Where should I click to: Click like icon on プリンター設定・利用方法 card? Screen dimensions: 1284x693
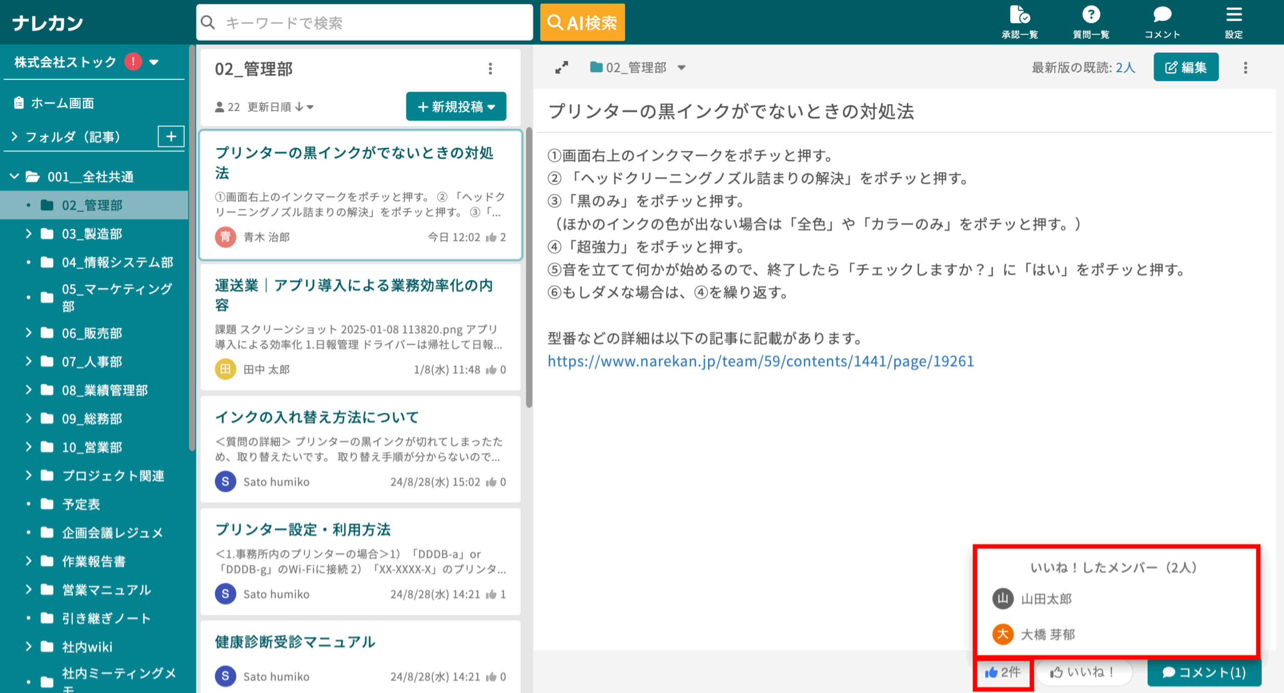491,594
